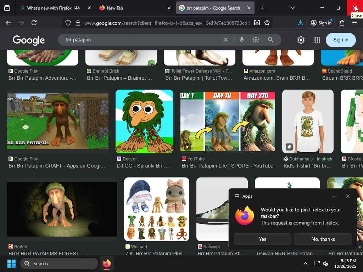Open Amazon.com: Brain BRR result link

click(277, 78)
